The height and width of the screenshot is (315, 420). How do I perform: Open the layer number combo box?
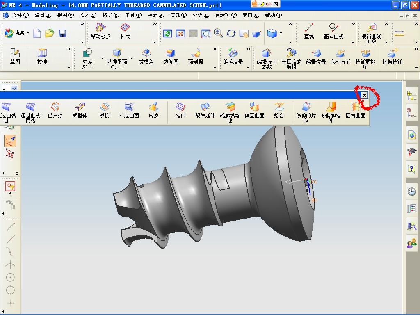click(10, 88)
